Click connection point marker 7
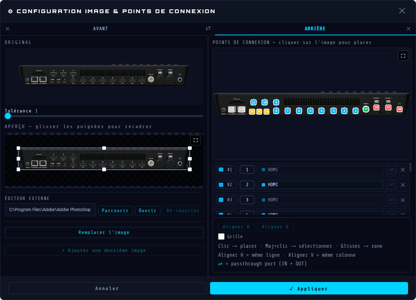This screenshot has height=300, width=416. (287, 111)
